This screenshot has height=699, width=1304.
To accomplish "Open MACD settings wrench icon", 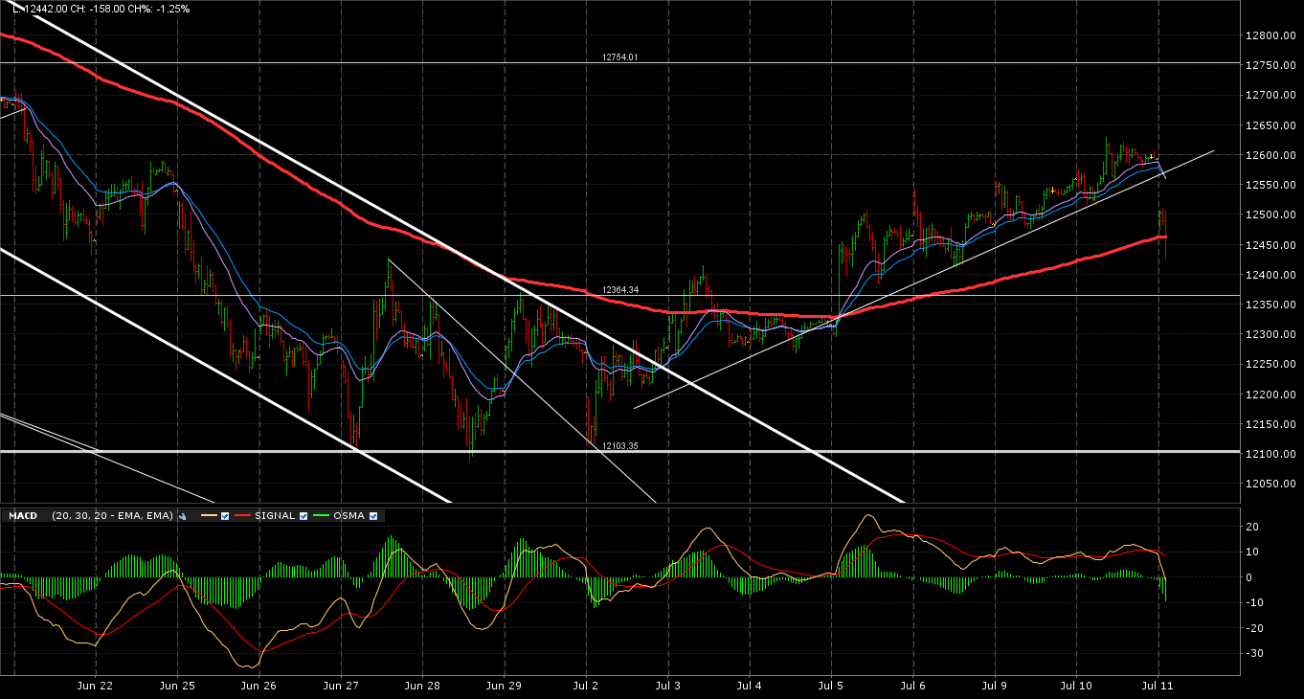I will (182, 516).
